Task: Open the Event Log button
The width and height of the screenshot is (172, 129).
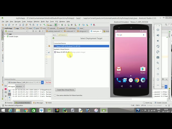Action: (x=148, y=103)
